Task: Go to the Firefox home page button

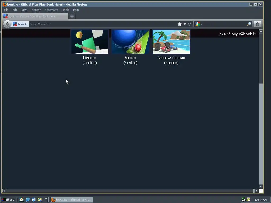Action: pyautogui.click(x=258, y=24)
